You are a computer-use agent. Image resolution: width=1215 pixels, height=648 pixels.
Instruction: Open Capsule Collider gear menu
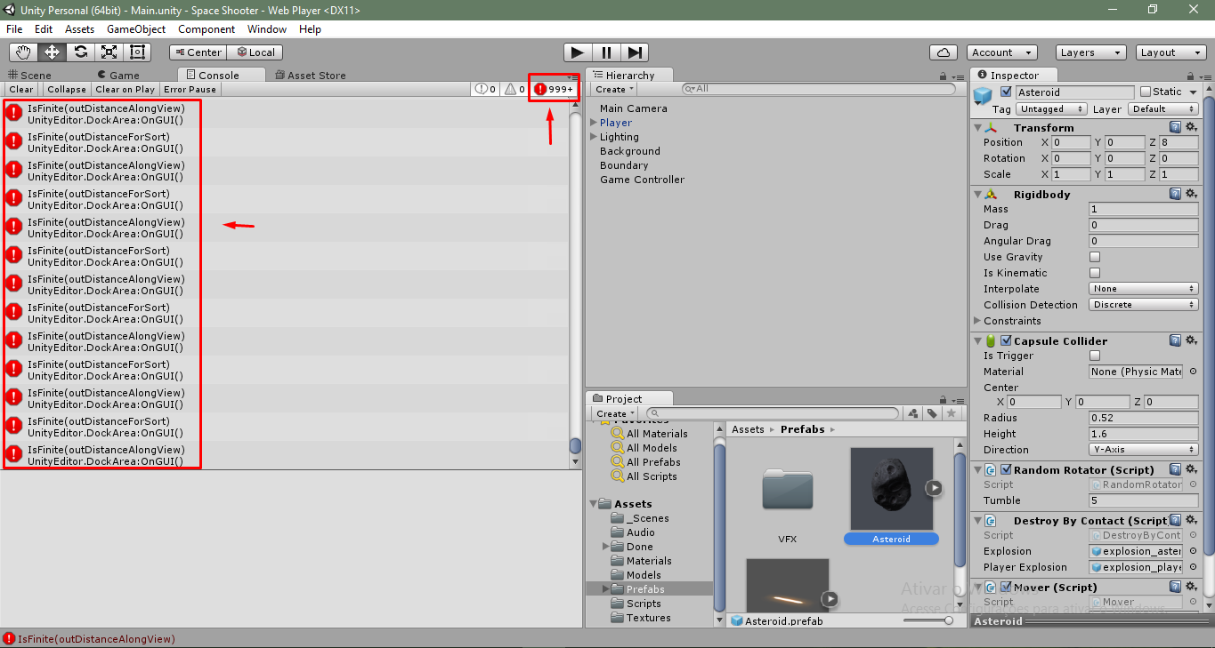click(x=1191, y=341)
